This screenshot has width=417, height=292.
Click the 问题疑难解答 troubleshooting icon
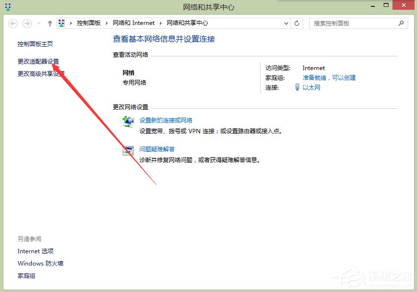[128, 151]
